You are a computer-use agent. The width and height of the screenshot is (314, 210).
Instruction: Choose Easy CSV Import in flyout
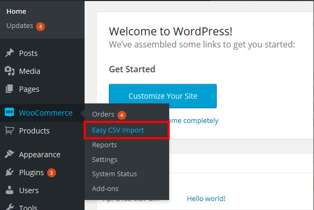coord(118,130)
